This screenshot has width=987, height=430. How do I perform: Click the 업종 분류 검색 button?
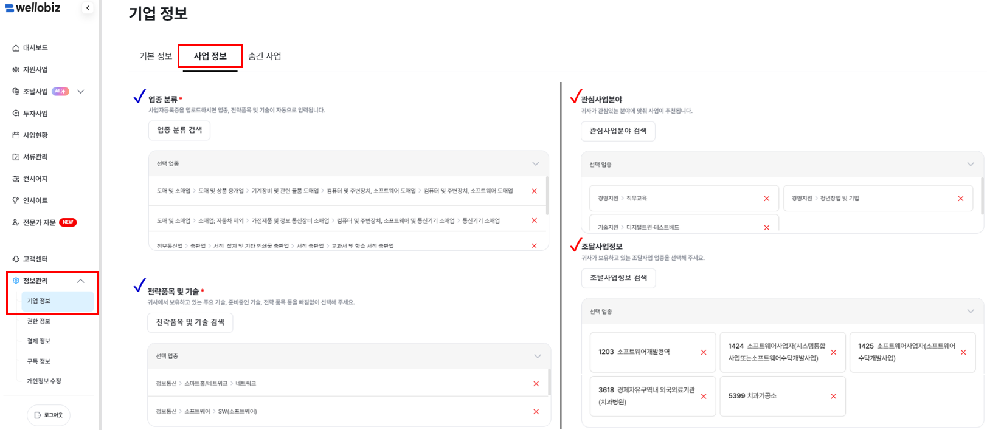pyautogui.click(x=179, y=131)
